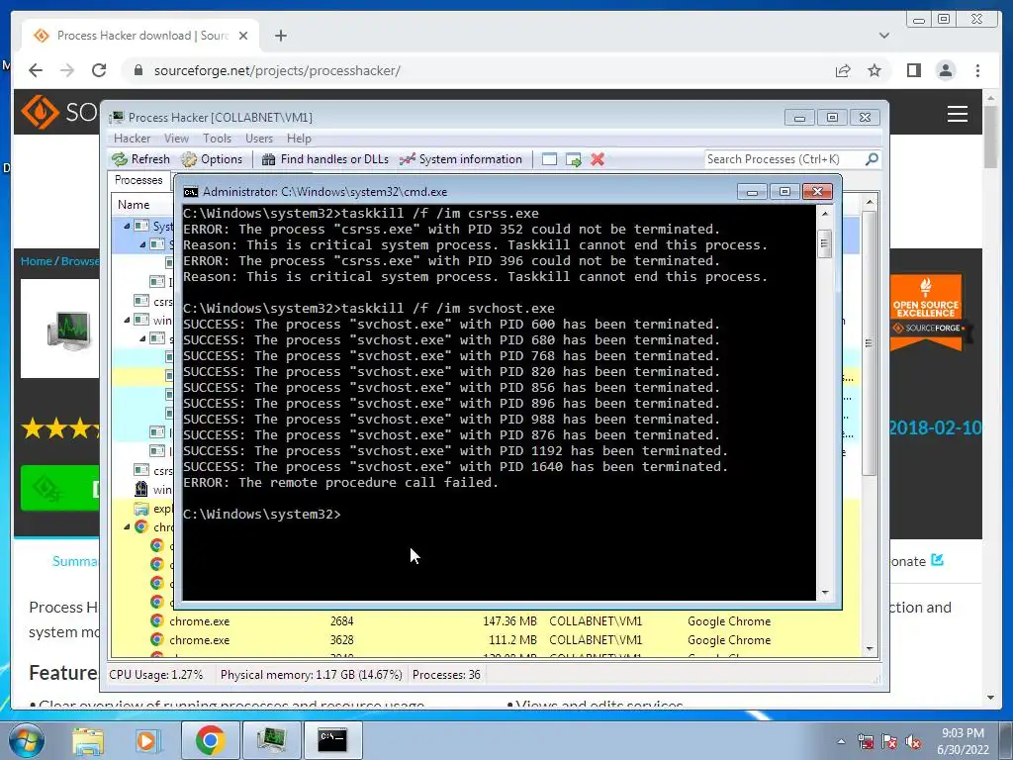The height and width of the screenshot is (760, 1013).
Task: Click the Name column header
Action: (134, 204)
